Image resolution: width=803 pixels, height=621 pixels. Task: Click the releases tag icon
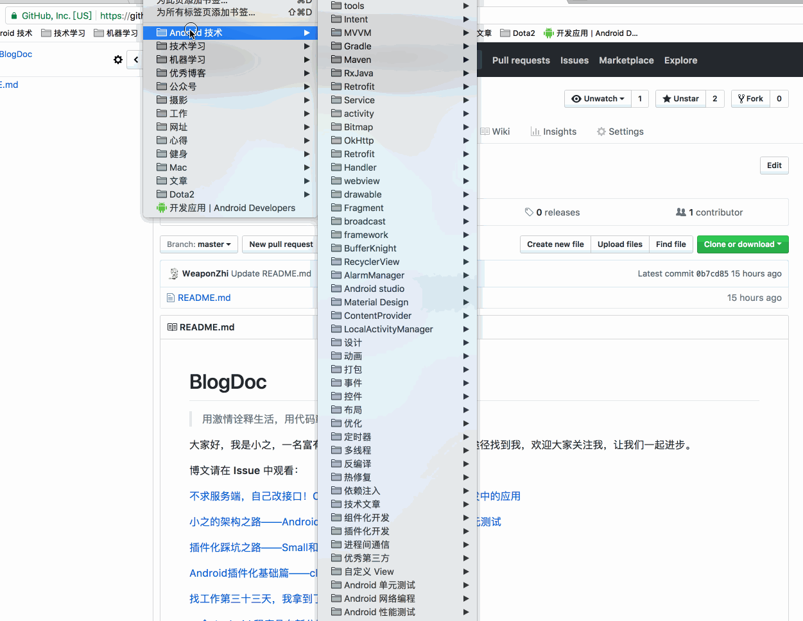click(x=529, y=212)
